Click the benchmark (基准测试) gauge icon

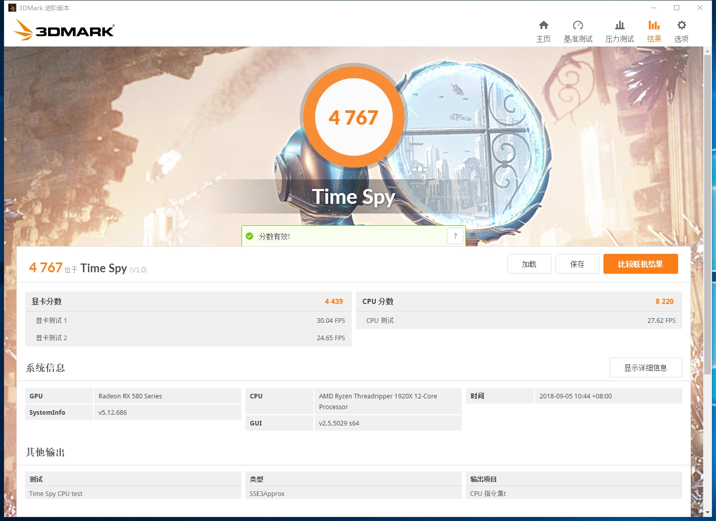(578, 25)
